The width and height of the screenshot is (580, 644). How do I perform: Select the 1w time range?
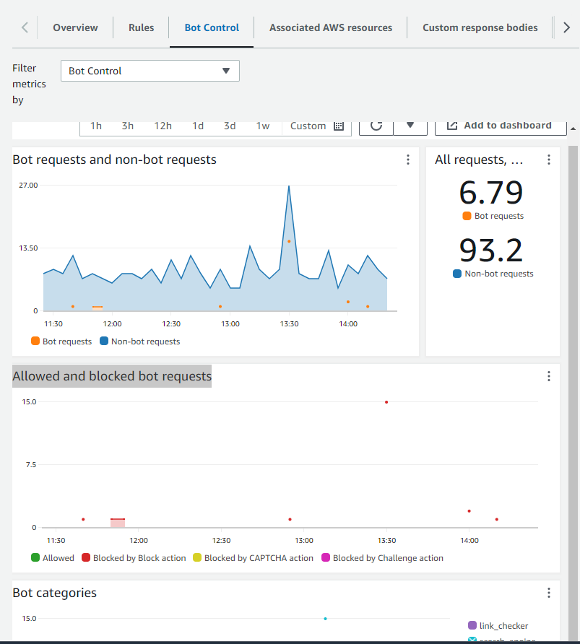[262, 125]
